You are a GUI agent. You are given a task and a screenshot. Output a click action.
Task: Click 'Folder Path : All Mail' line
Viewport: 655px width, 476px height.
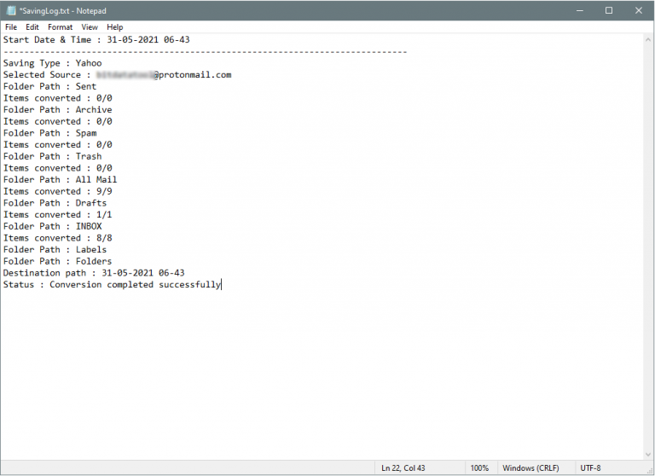click(61, 180)
